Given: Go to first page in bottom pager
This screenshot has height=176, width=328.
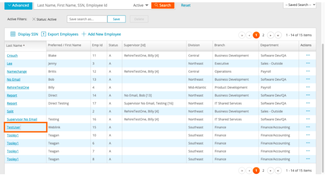Looking at the screenshot, I should (242, 170).
